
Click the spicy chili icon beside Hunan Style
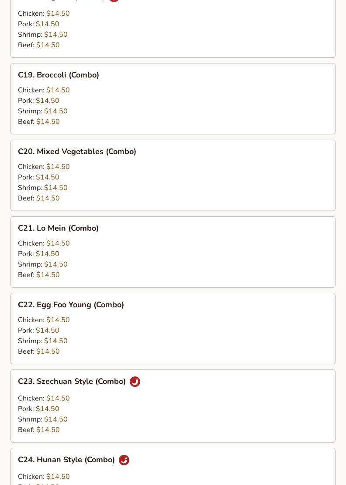pos(124,460)
